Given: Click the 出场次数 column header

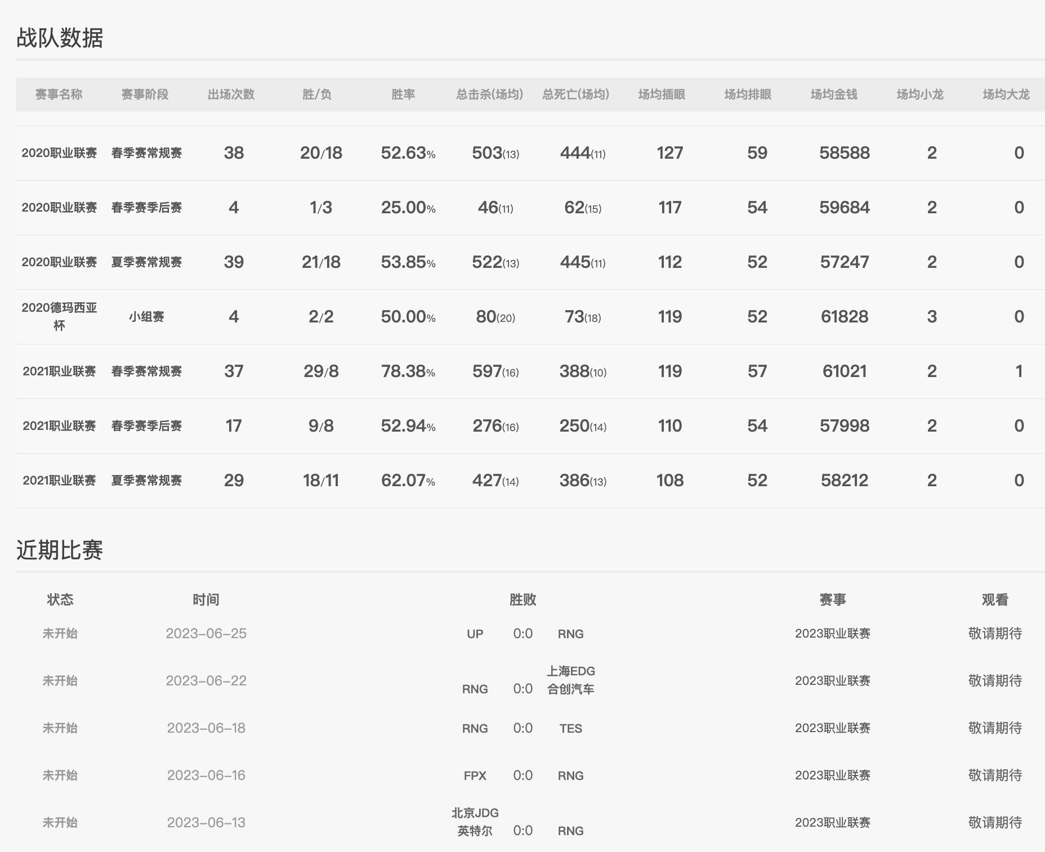Looking at the screenshot, I should (231, 95).
